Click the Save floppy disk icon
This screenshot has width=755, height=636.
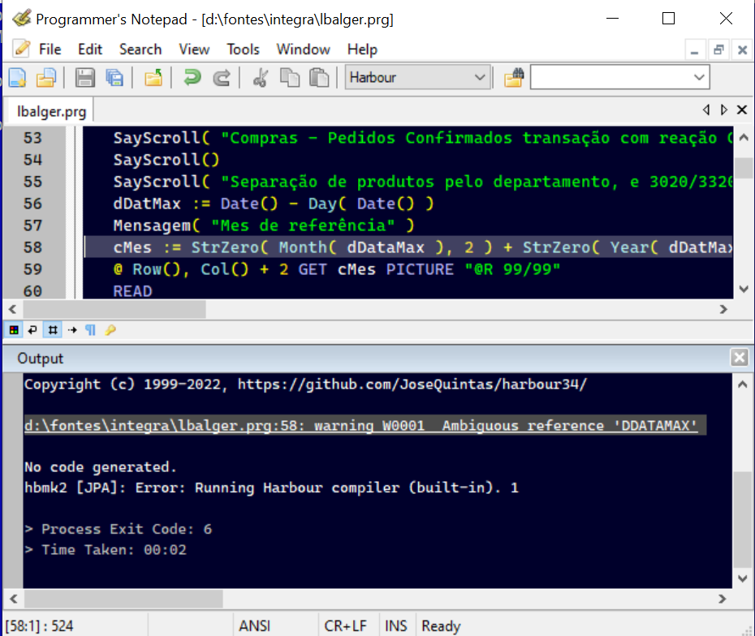(84, 77)
